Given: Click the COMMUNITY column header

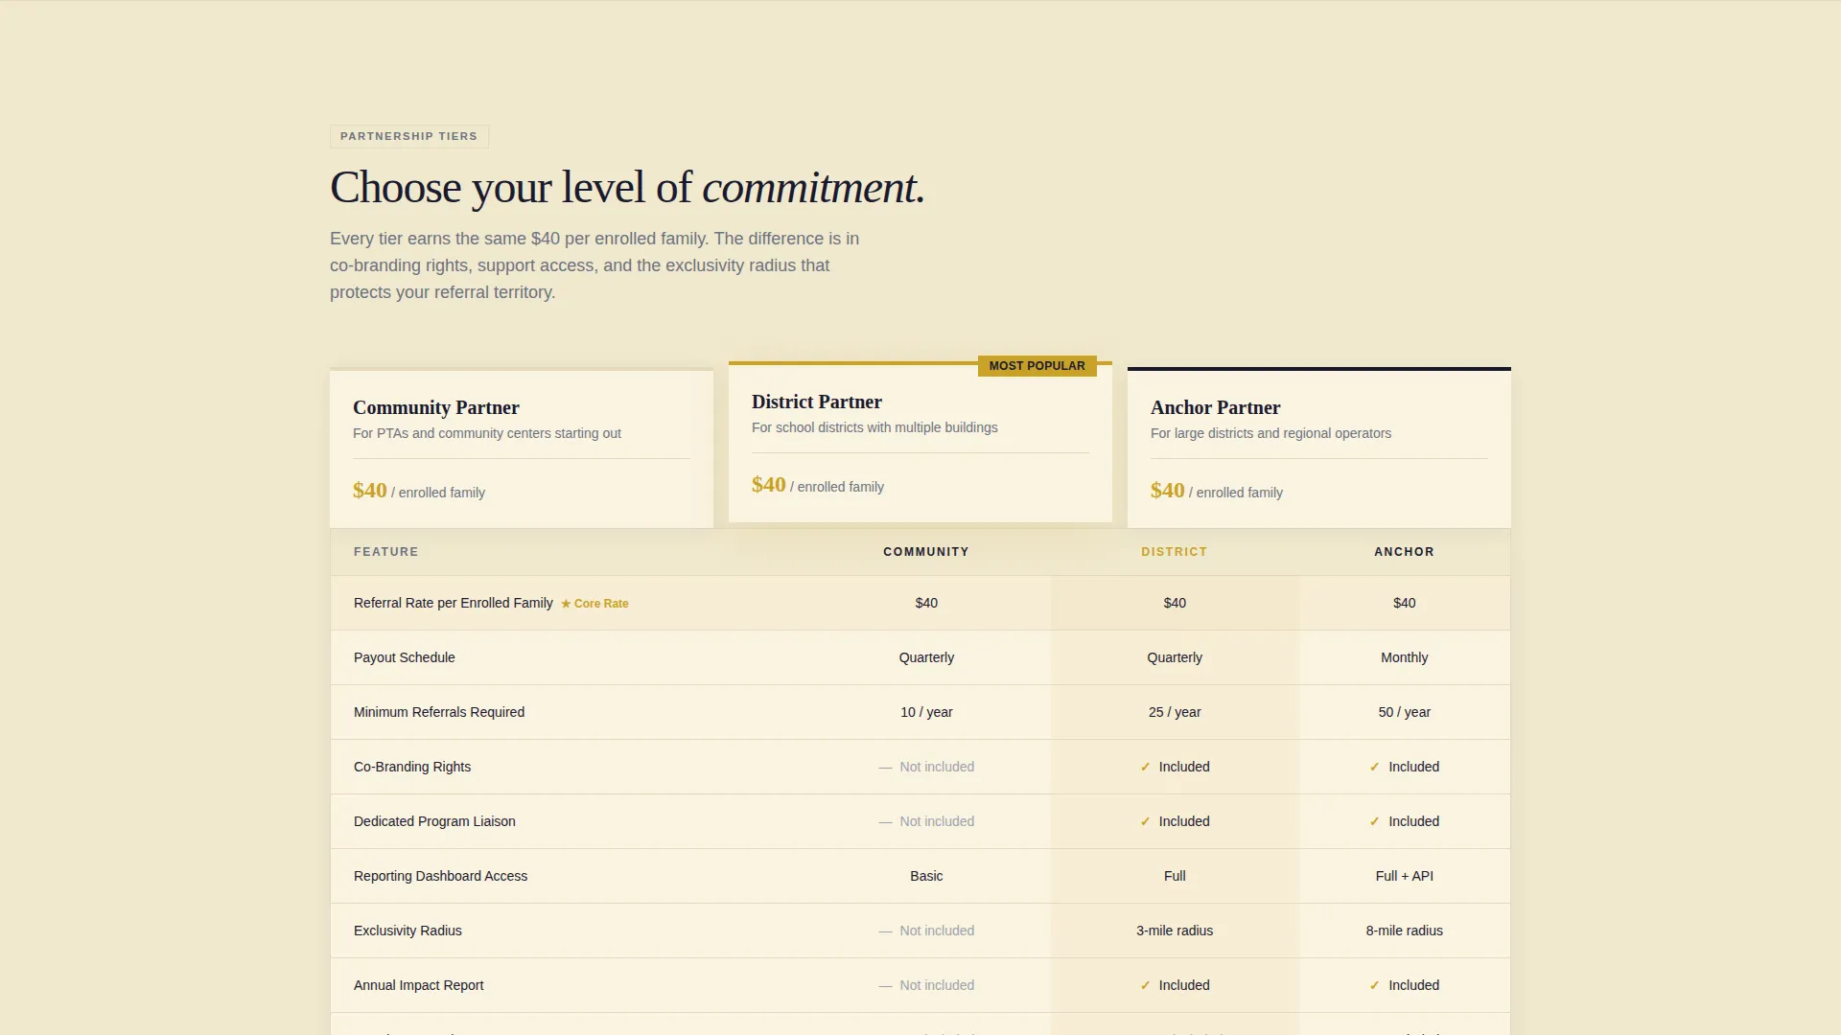Looking at the screenshot, I should (x=926, y=552).
